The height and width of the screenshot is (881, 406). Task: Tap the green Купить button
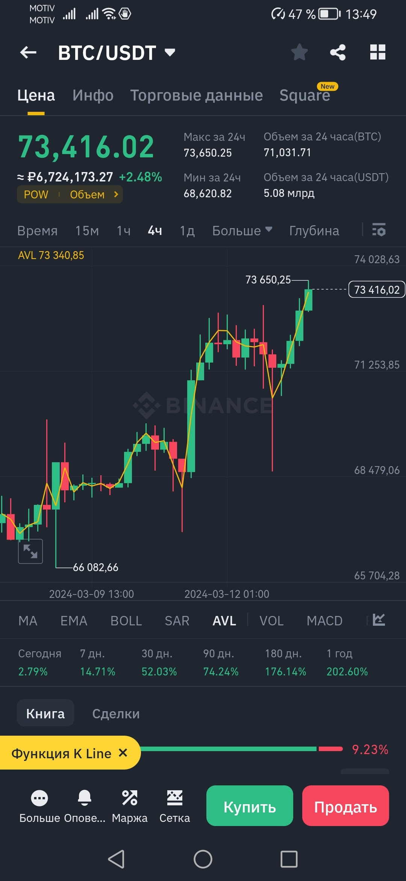(250, 806)
